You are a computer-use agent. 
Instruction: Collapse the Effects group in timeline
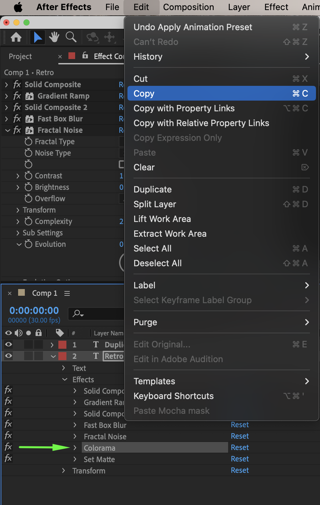pyautogui.click(x=65, y=379)
